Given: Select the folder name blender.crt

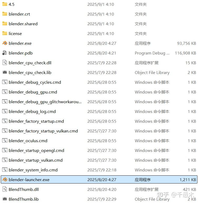Looking at the screenshot, I should (x=19, y=14).
